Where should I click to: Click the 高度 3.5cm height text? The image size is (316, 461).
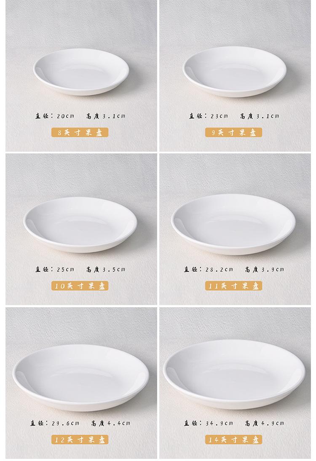pyautogui.click(x=106, y=269)
